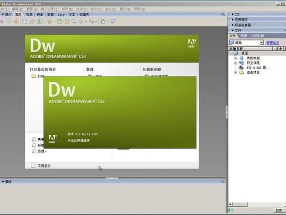Open the Templates icon dropdown arrow
This screenshot has width=286, height=215.
coord(108,22)
